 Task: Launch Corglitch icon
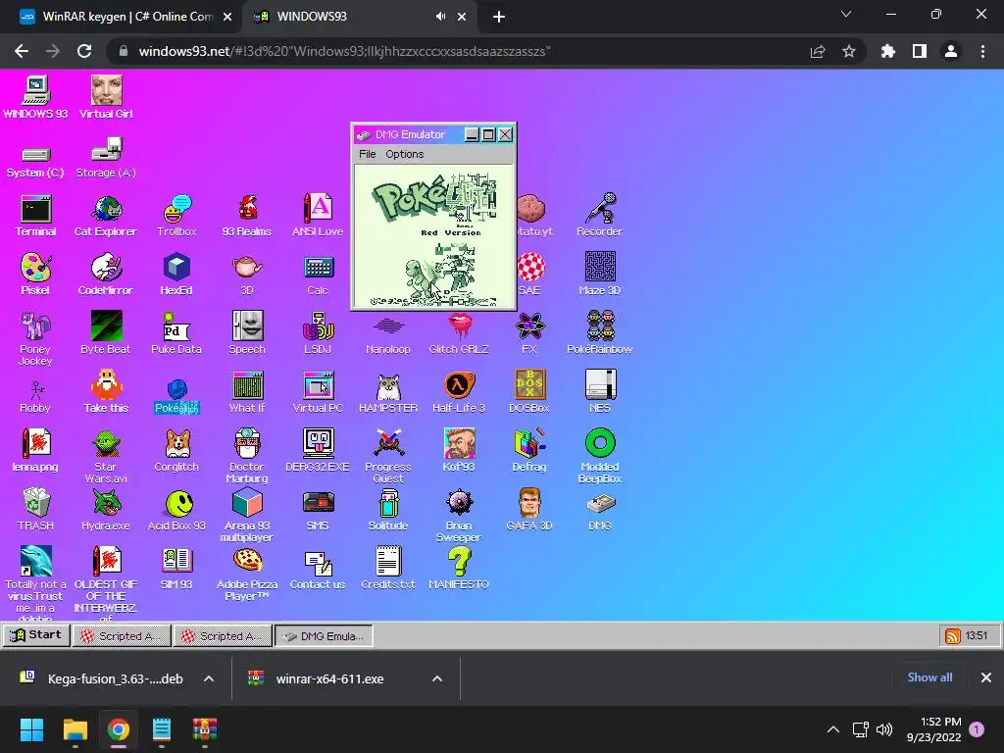(176, 451)
